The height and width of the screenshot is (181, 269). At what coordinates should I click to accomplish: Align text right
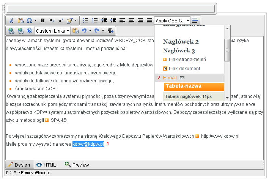[140, 20]
